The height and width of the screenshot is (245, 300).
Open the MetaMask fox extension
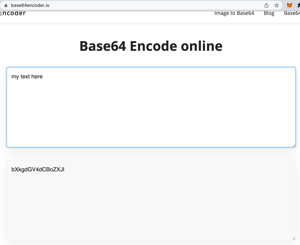(x=290, y=5)
